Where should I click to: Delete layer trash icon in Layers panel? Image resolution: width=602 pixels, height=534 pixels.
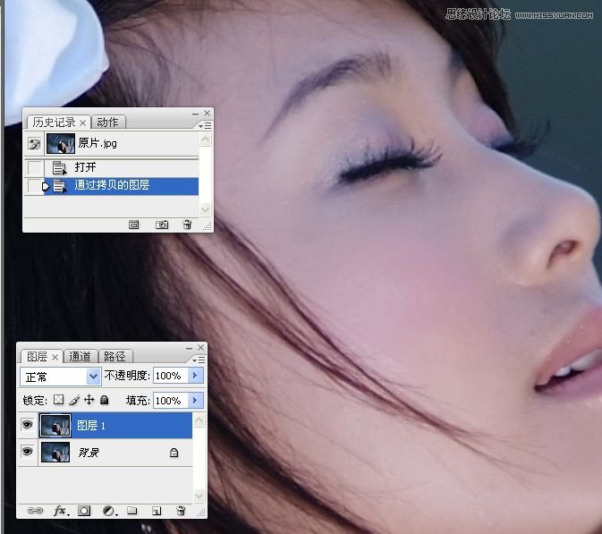point(181,511)
